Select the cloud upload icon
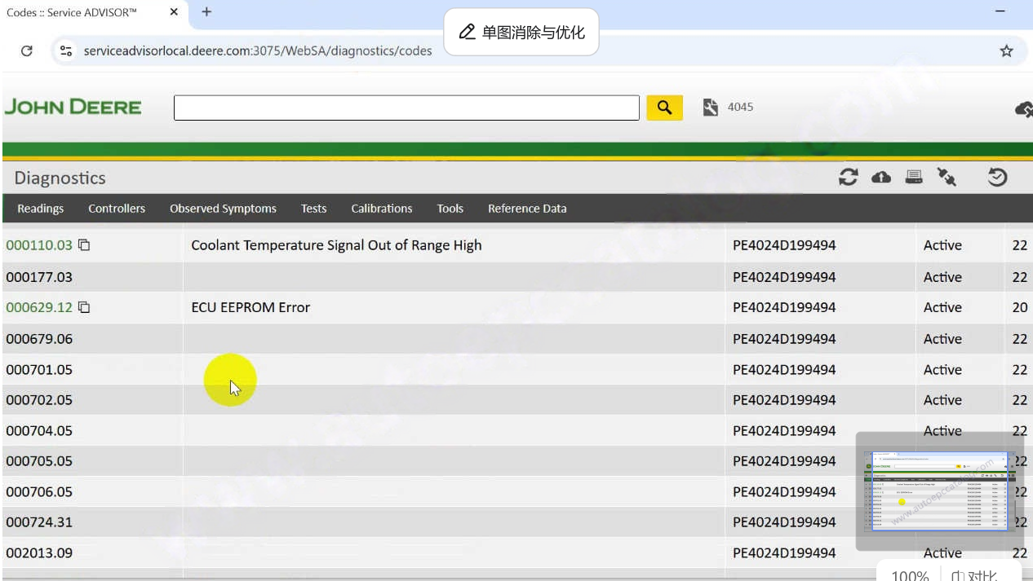The width and height of the screenshot is (1033, 581). point(881,177)
